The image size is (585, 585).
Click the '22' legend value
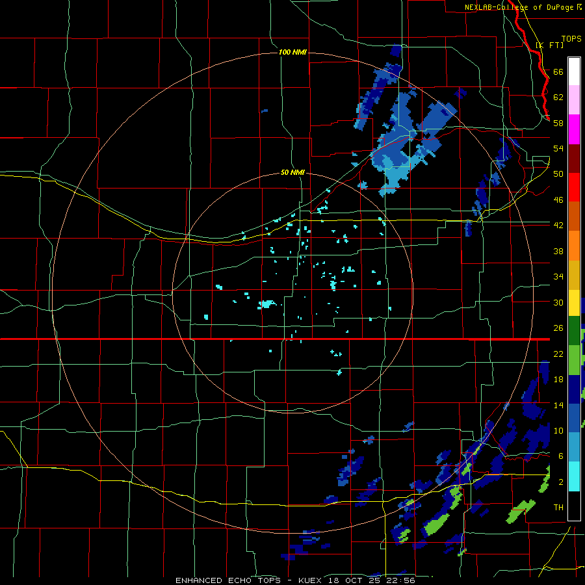tap(558, 354)
